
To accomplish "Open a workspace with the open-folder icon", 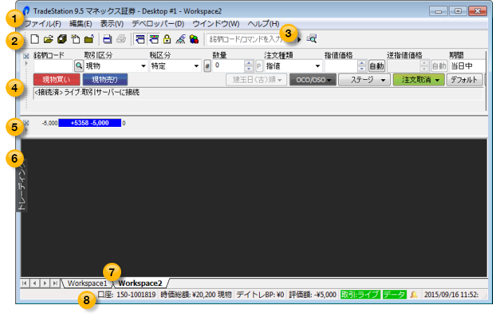I will (48, 39).
